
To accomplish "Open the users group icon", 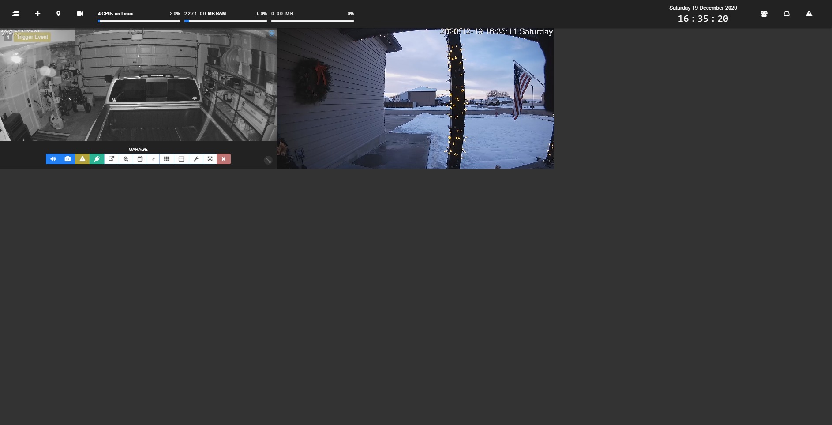I will pyautogui.click(x=764, y=14).
